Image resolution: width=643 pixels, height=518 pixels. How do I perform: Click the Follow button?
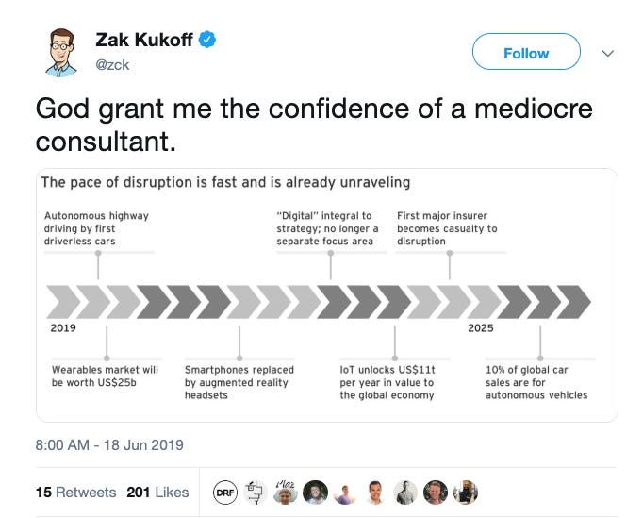[526, 52]
